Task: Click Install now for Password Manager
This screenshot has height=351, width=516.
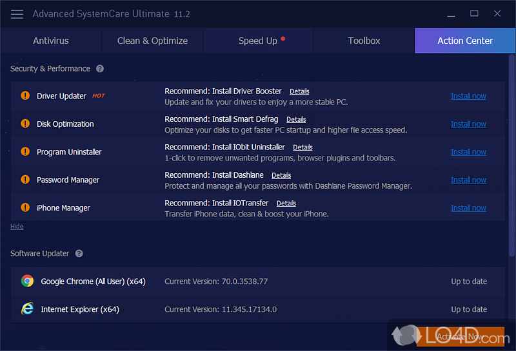Action: point(469,180)
